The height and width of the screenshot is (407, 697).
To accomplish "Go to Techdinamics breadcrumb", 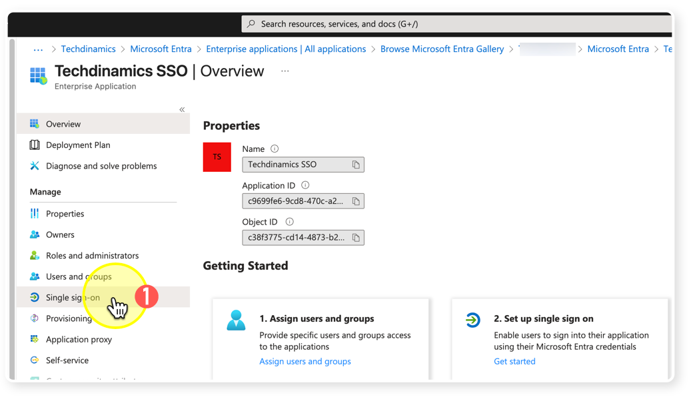I will tap(88, 49).
